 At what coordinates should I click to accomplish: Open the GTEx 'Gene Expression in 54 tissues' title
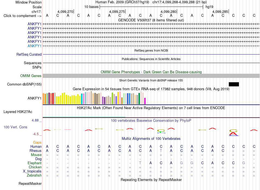(151, 89)
